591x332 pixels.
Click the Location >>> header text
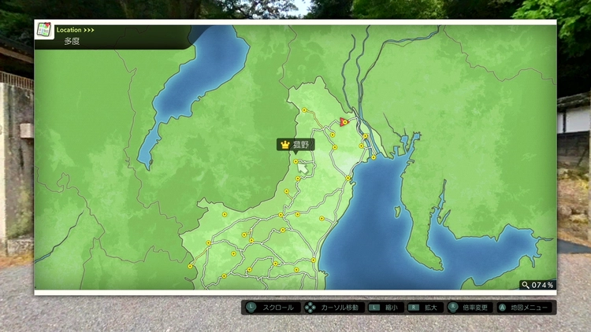pos(76,30)
